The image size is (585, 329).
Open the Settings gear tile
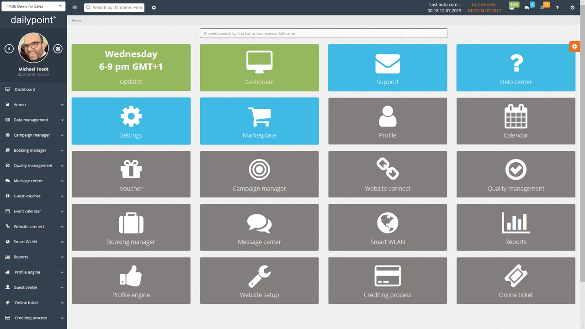pyautogui.click(x=131, y=121)
